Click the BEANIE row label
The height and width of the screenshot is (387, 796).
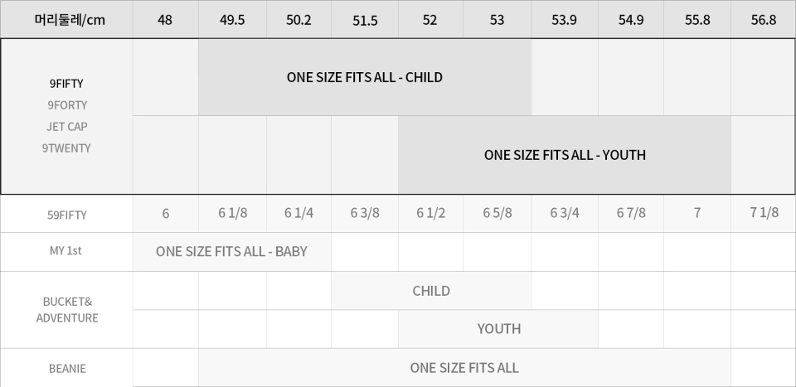[x=66, y=368]
